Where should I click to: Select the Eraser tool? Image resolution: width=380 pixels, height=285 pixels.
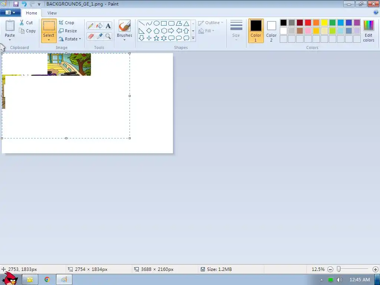[91, 36]
